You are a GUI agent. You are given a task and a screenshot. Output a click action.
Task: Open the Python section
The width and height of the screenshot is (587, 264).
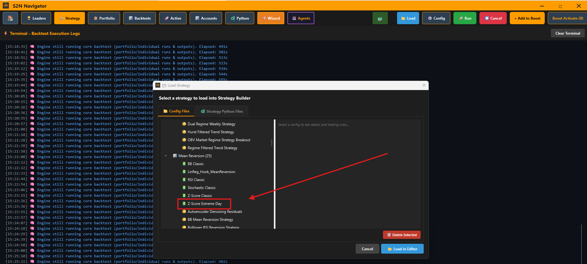(x=240, y=18)
